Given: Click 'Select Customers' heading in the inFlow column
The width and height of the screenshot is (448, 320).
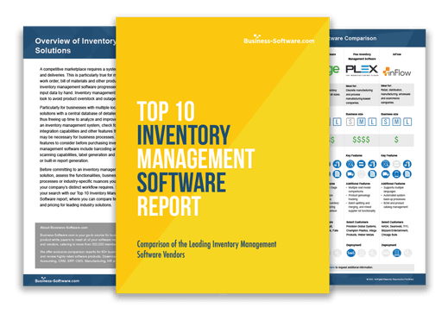Looking at the screenshot, I should click(392, 223).
